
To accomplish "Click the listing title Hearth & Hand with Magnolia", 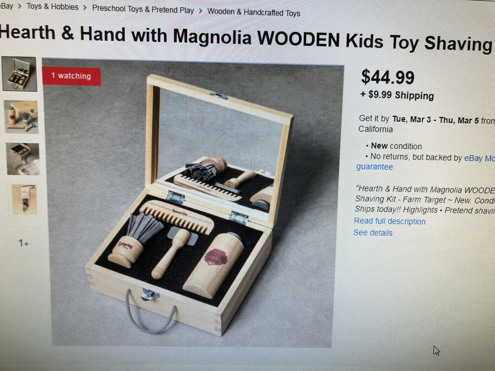I will point(246,38).
